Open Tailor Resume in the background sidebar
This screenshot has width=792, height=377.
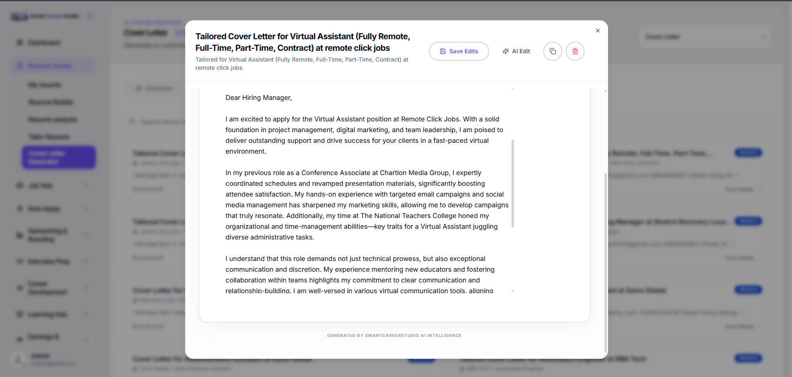pos(49,137)
